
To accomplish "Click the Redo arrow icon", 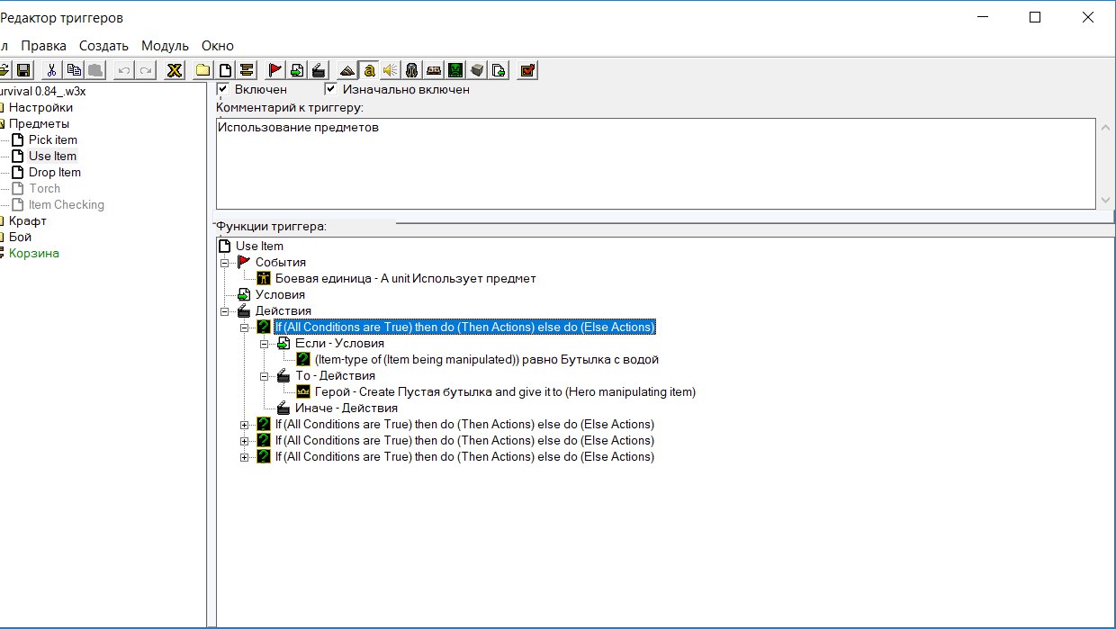I will (145, 70).
